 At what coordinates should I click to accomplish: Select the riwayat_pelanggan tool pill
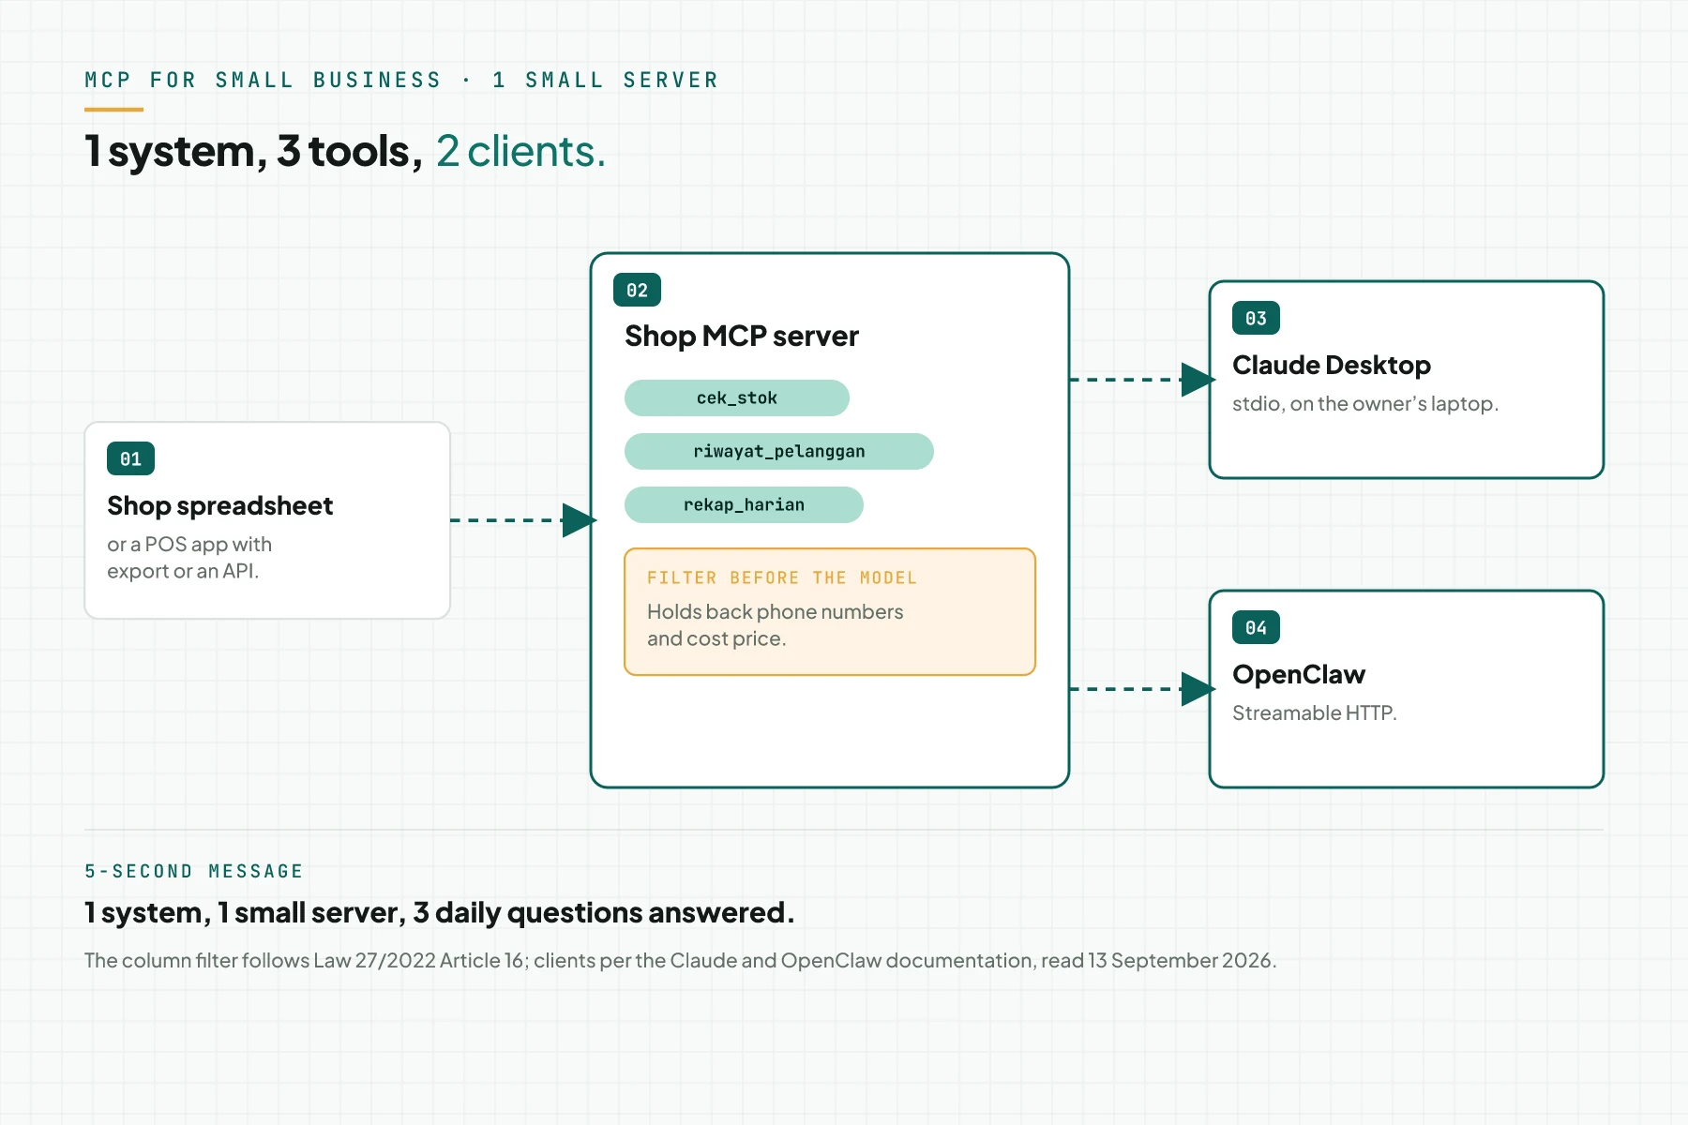pos(779,451)
